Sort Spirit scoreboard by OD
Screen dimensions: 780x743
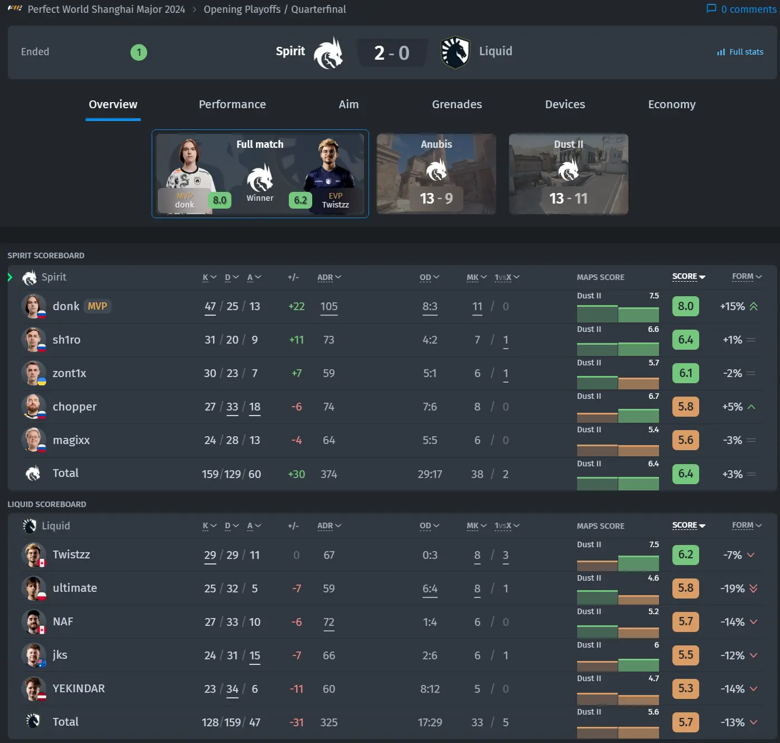[x=429, y=277]
